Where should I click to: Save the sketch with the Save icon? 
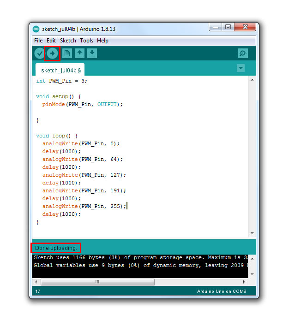pos(92,53)
